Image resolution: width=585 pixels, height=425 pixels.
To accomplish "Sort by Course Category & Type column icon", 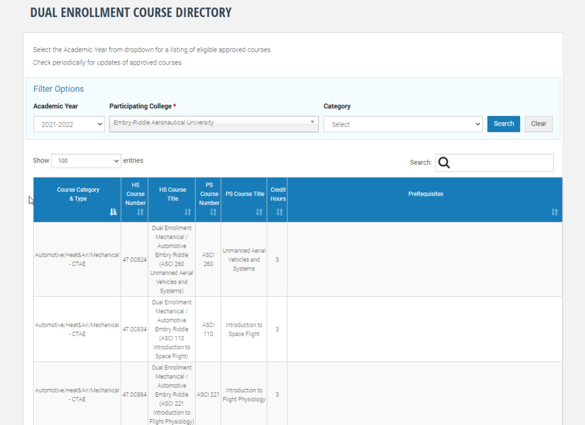I will click(113, 212).
